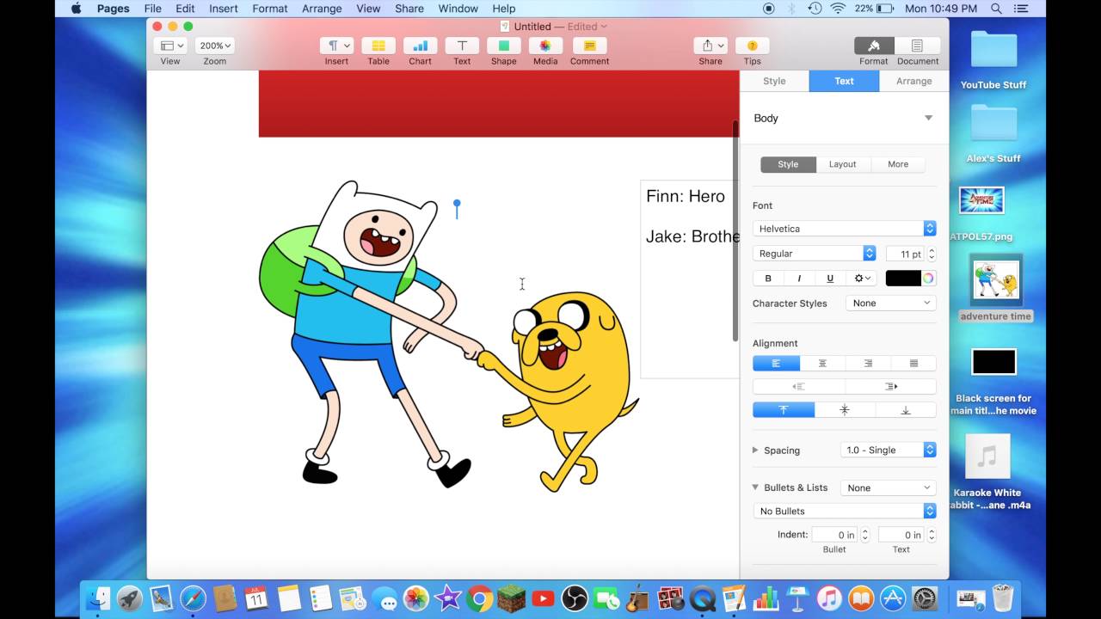The height and width of the screenshot is (619, 1101).
Task: Toggle the Document inspector button
Action: tap(917, 46)
